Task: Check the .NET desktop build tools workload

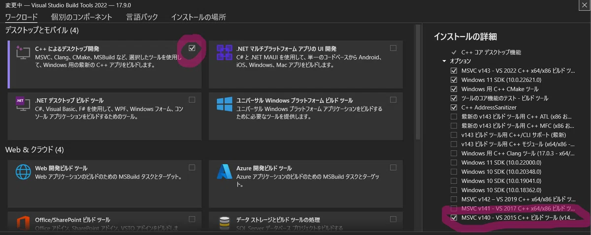Action: pyautogui.click(x=192, y=100)
